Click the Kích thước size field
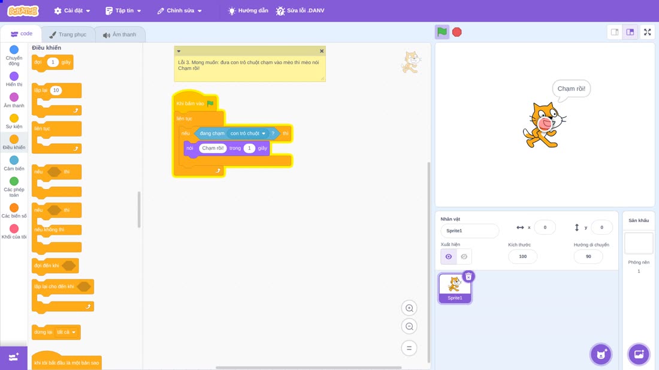 (x=522, y=257)
